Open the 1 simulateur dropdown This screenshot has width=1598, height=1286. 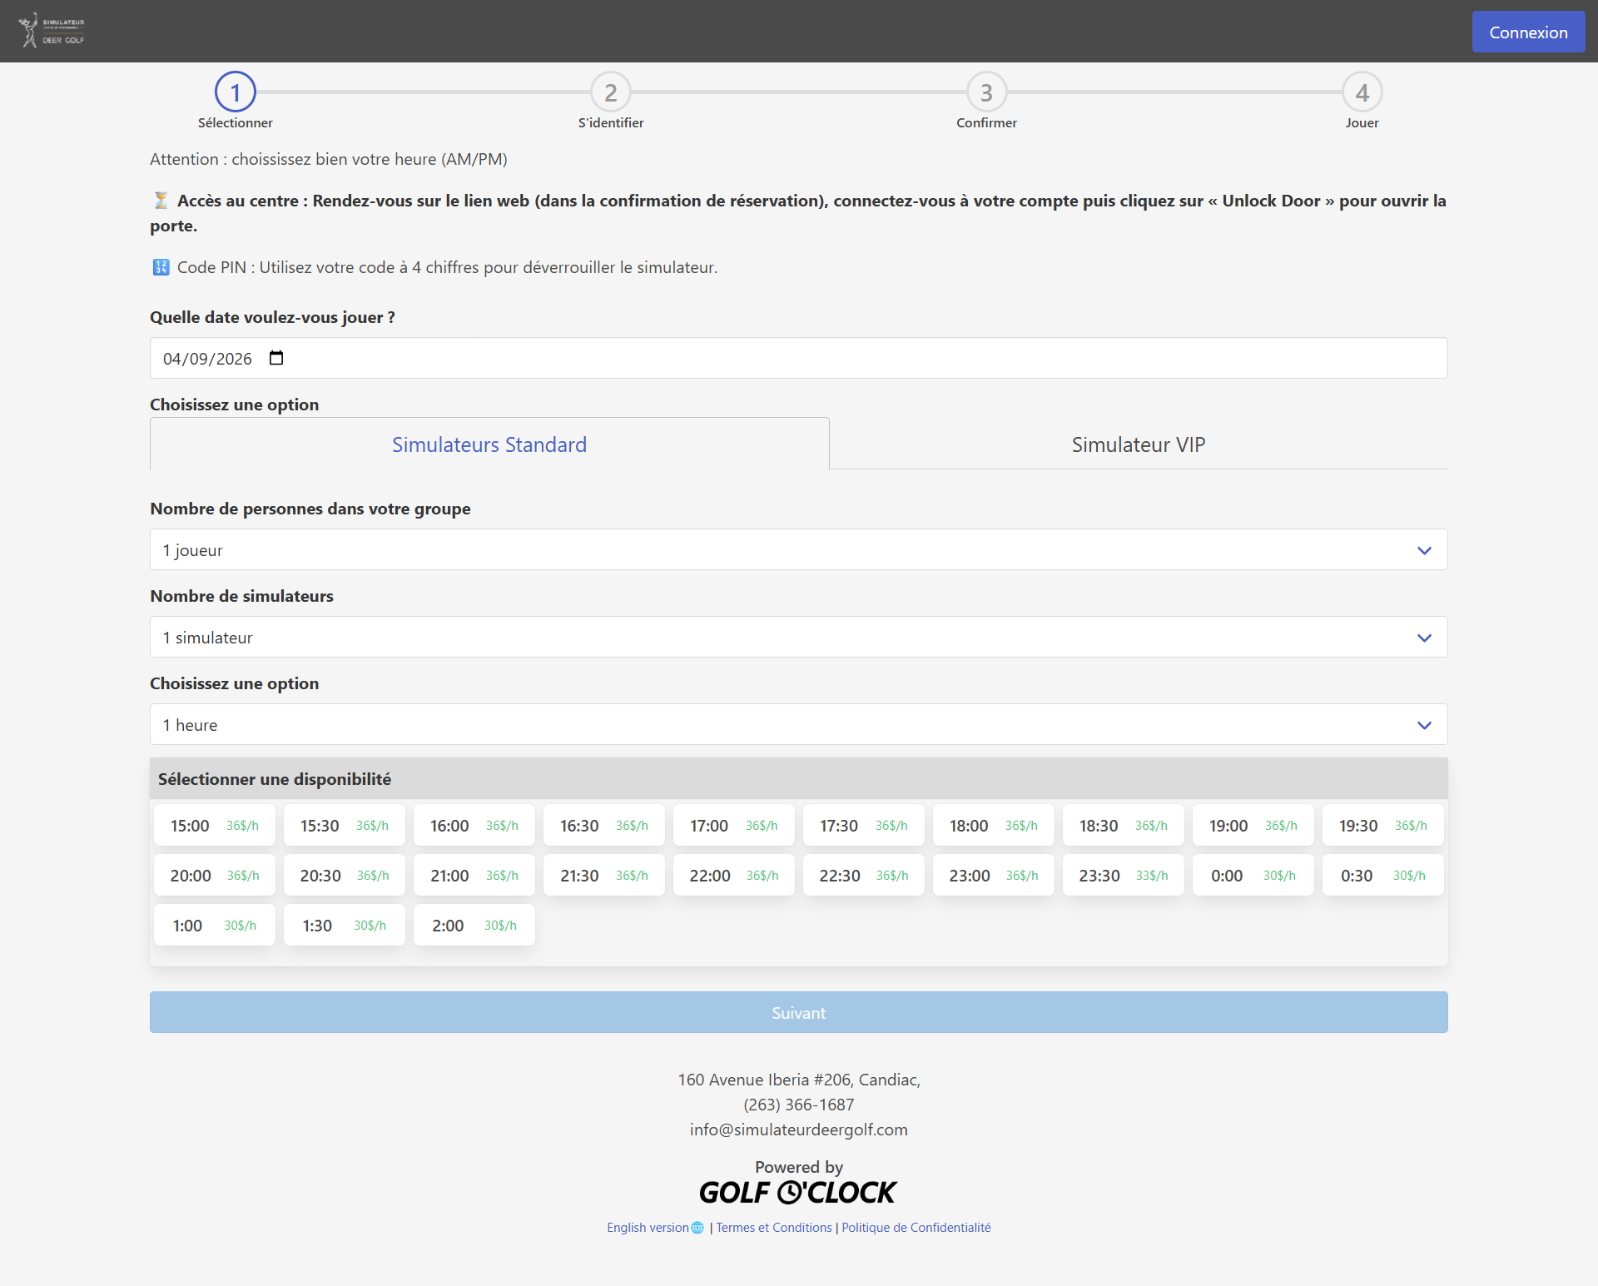tap(798, 638)
